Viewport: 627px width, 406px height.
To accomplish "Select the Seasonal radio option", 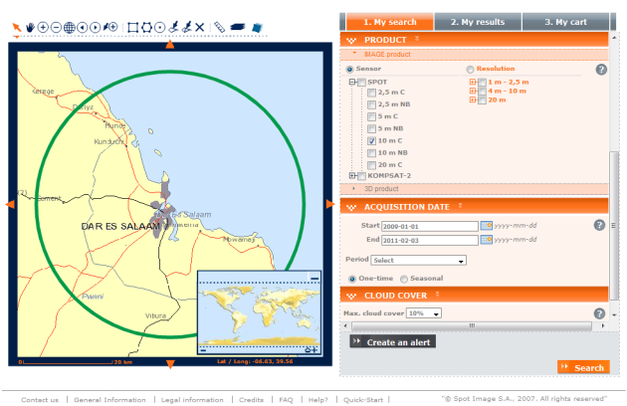I will point(404,279).
